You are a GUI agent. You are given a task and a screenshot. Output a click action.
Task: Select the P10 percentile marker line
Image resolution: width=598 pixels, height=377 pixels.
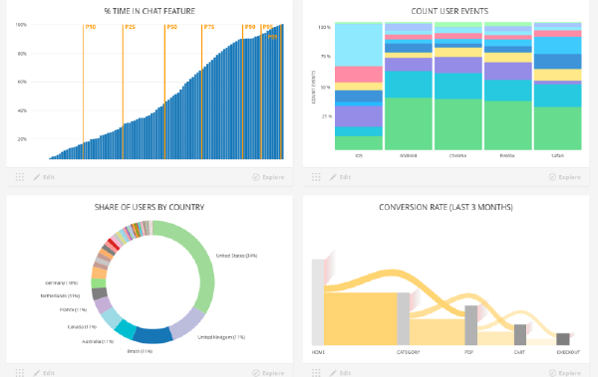coord(83,92)
